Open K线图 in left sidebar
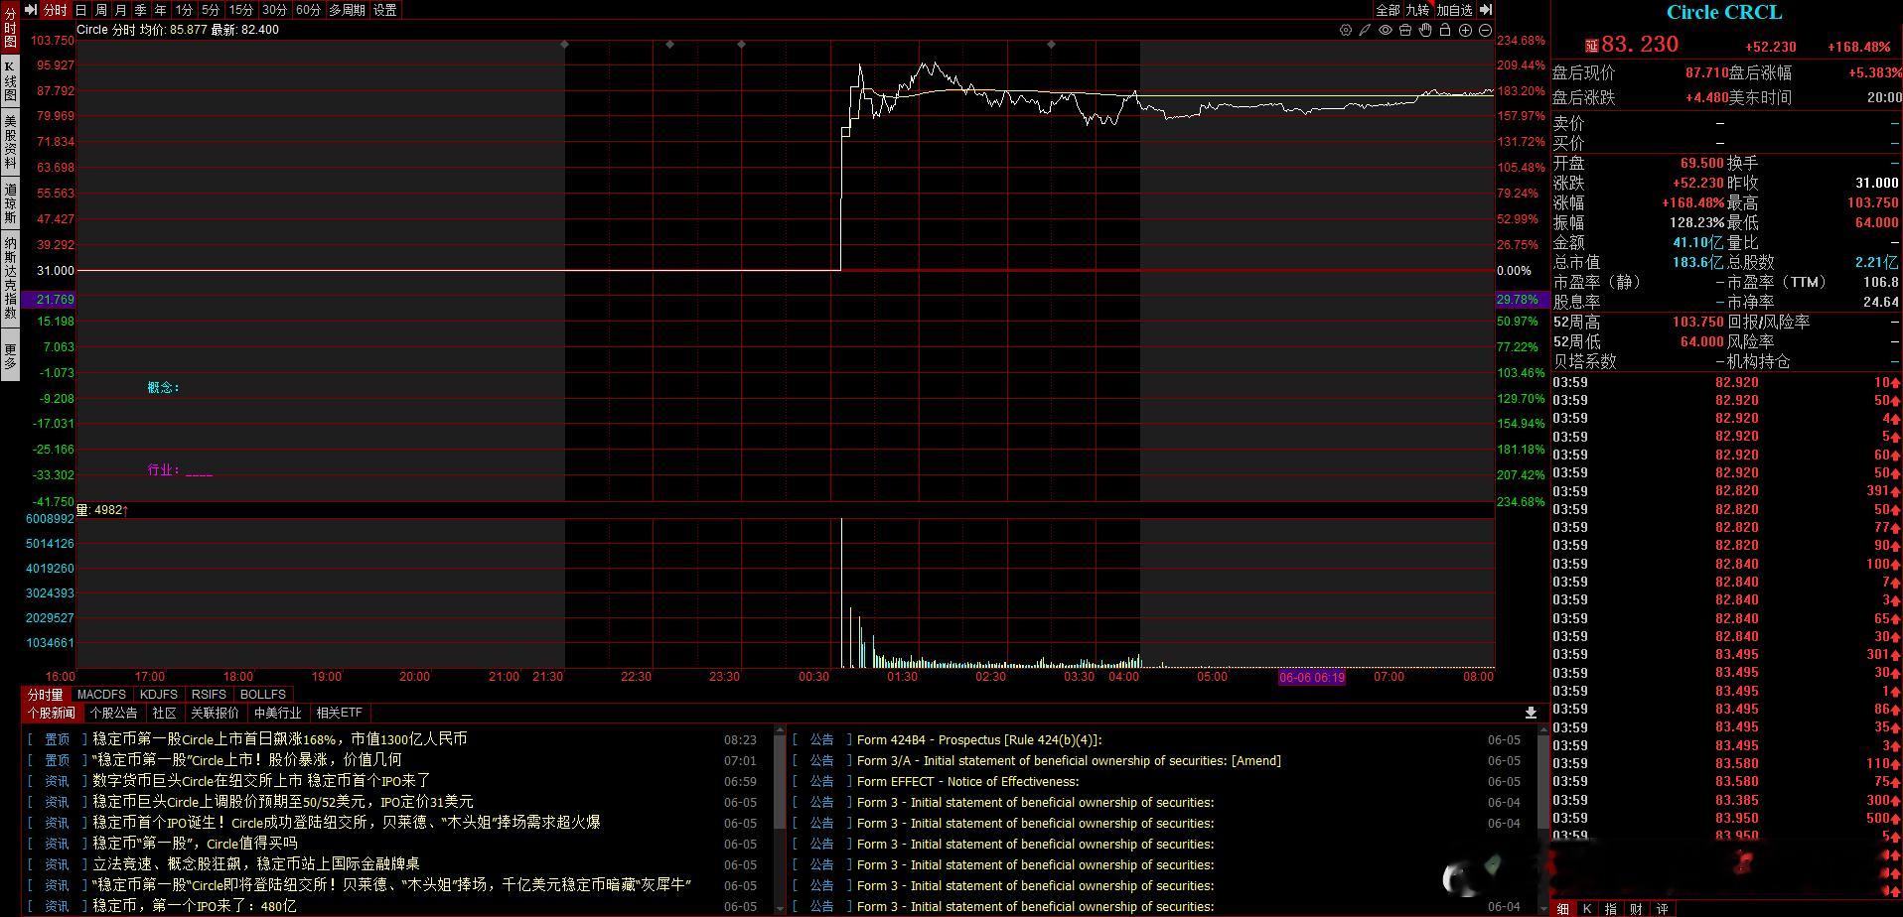1903x917 pixels. tap(10, 81)
